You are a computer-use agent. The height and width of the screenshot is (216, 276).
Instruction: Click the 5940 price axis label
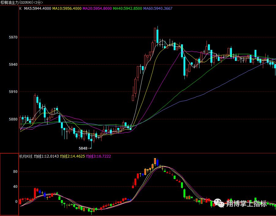(13, 65)
